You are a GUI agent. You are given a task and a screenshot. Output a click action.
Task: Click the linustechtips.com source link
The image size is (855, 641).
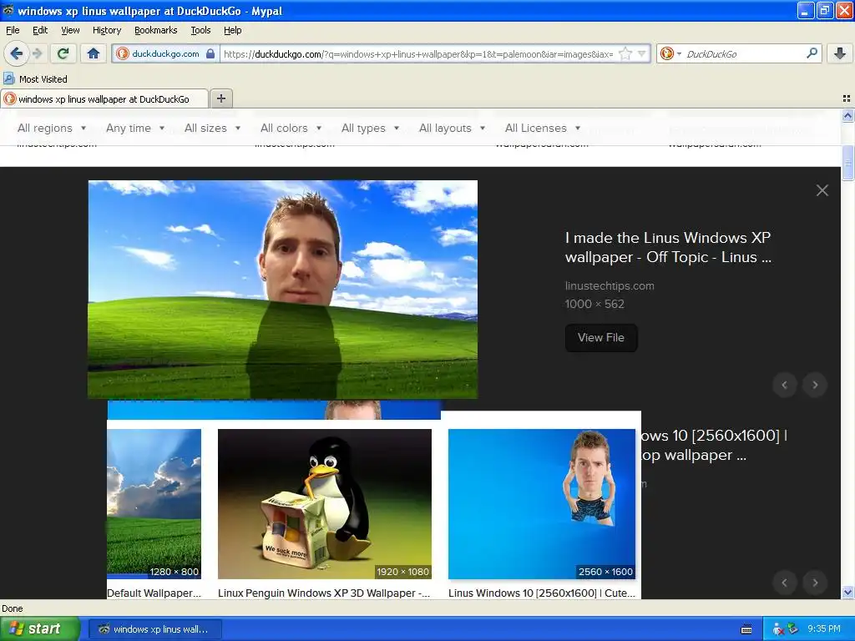pos(610,285)
